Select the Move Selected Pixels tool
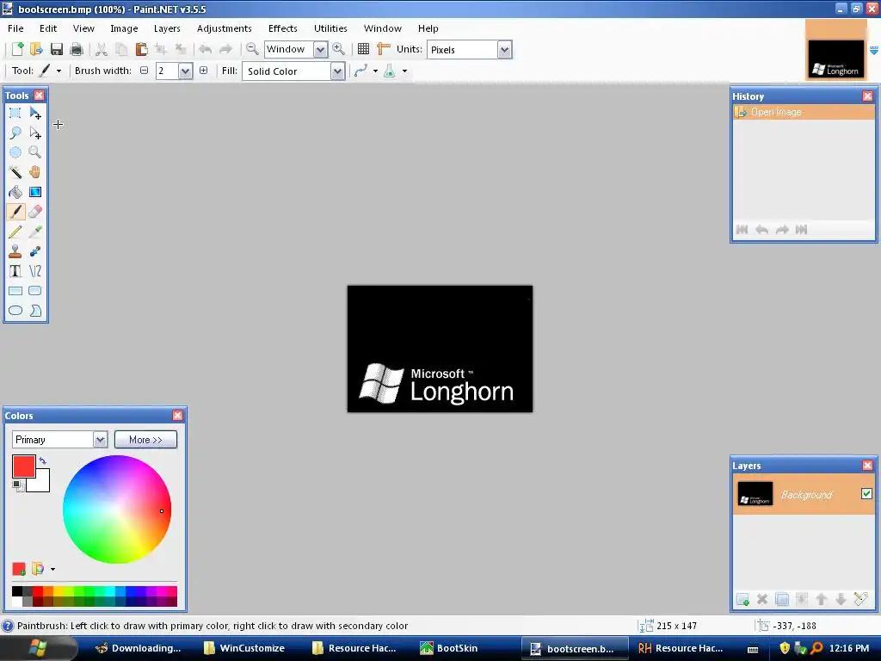881x661 pixels. pyautogui.click(x=34, y=113)
